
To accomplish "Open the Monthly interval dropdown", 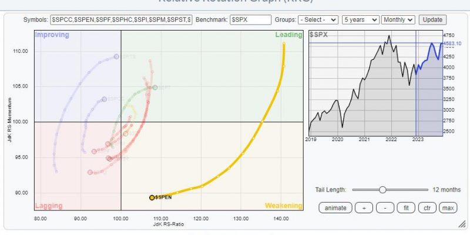I will [x=398, y=20].
